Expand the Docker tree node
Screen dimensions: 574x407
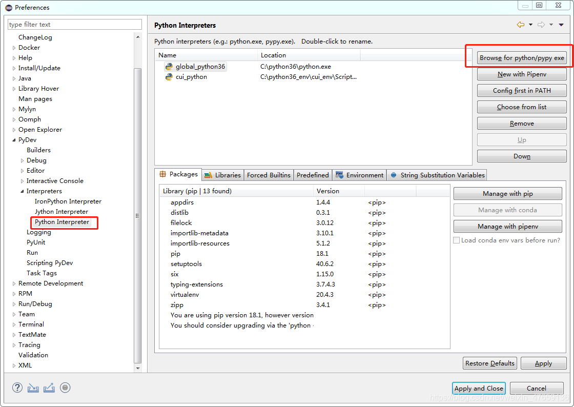click(x=14, y=47)
